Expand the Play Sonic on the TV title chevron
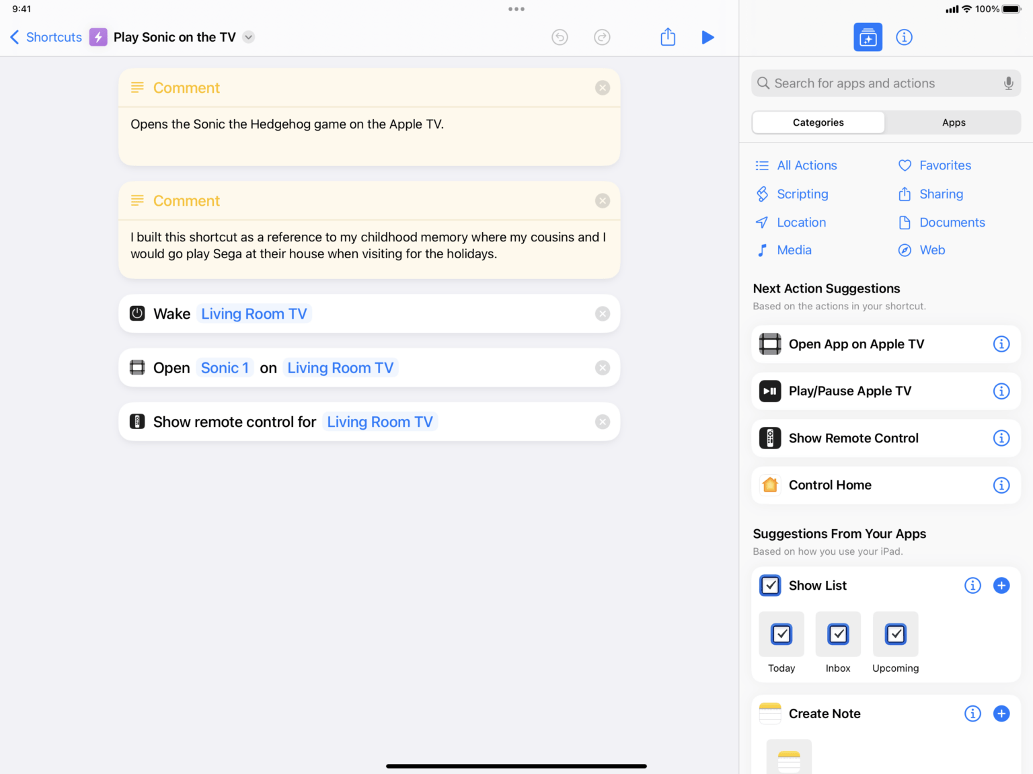This screenshot has width=1033, height=774. click(249, 38)
